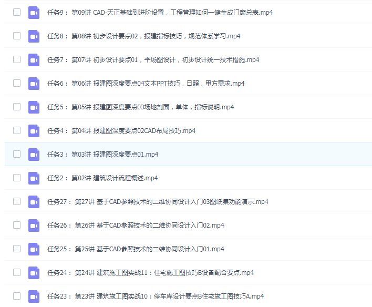The image size is (372, 307).
Task: Open file 第08讲 初步设计要点02
Action: [144, 36]
